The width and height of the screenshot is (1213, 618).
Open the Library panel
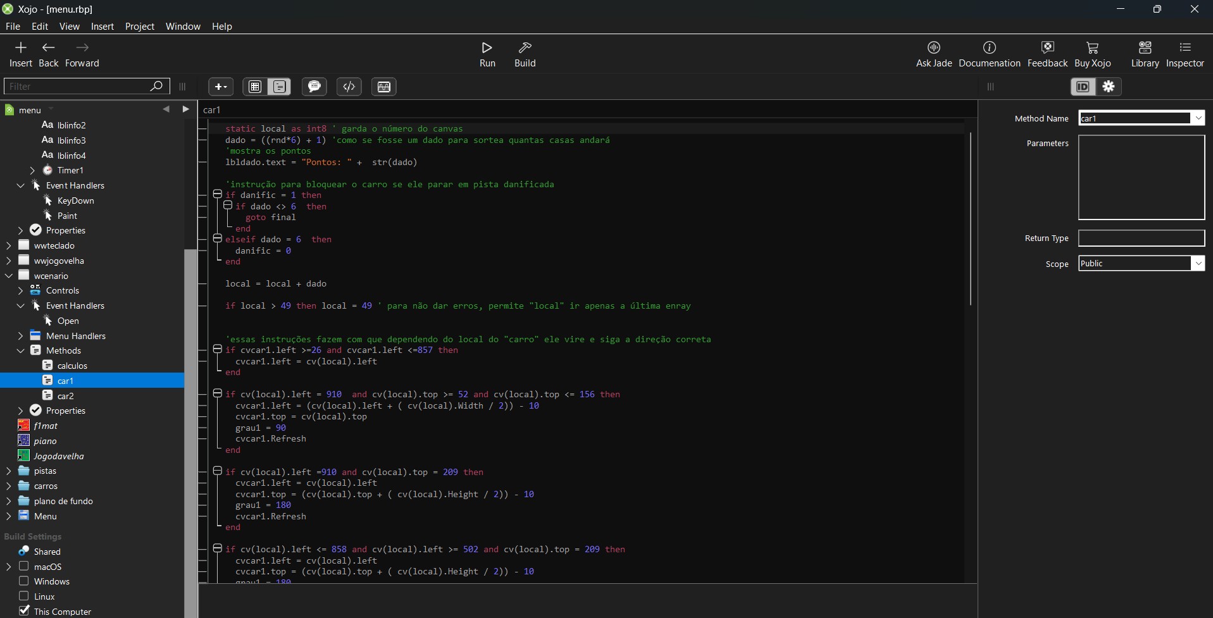(1145, 48)
